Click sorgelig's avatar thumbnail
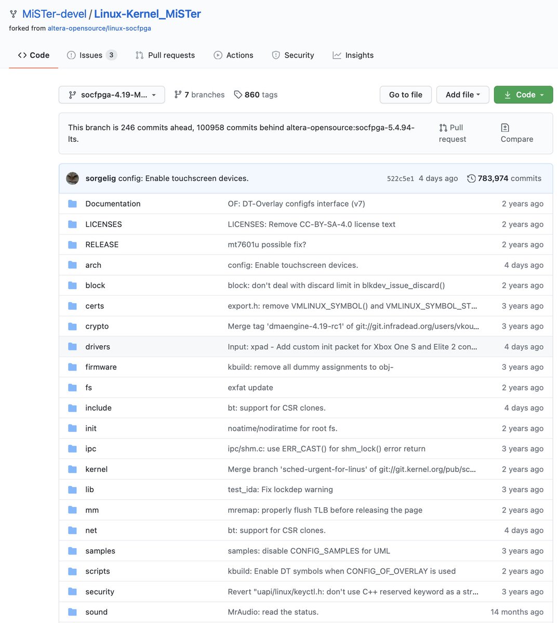558x623 pixels. click(73, 178)
